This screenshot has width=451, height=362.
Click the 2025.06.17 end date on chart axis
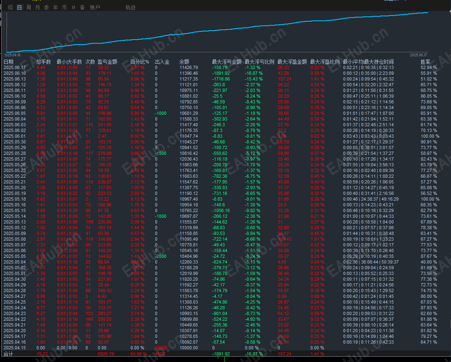click(418, 55)
